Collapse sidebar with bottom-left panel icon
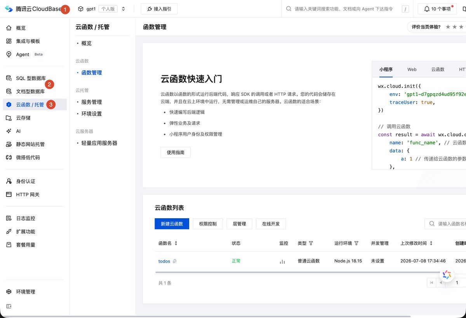This screenshot has width=466, height=318. tap(9, 306)
